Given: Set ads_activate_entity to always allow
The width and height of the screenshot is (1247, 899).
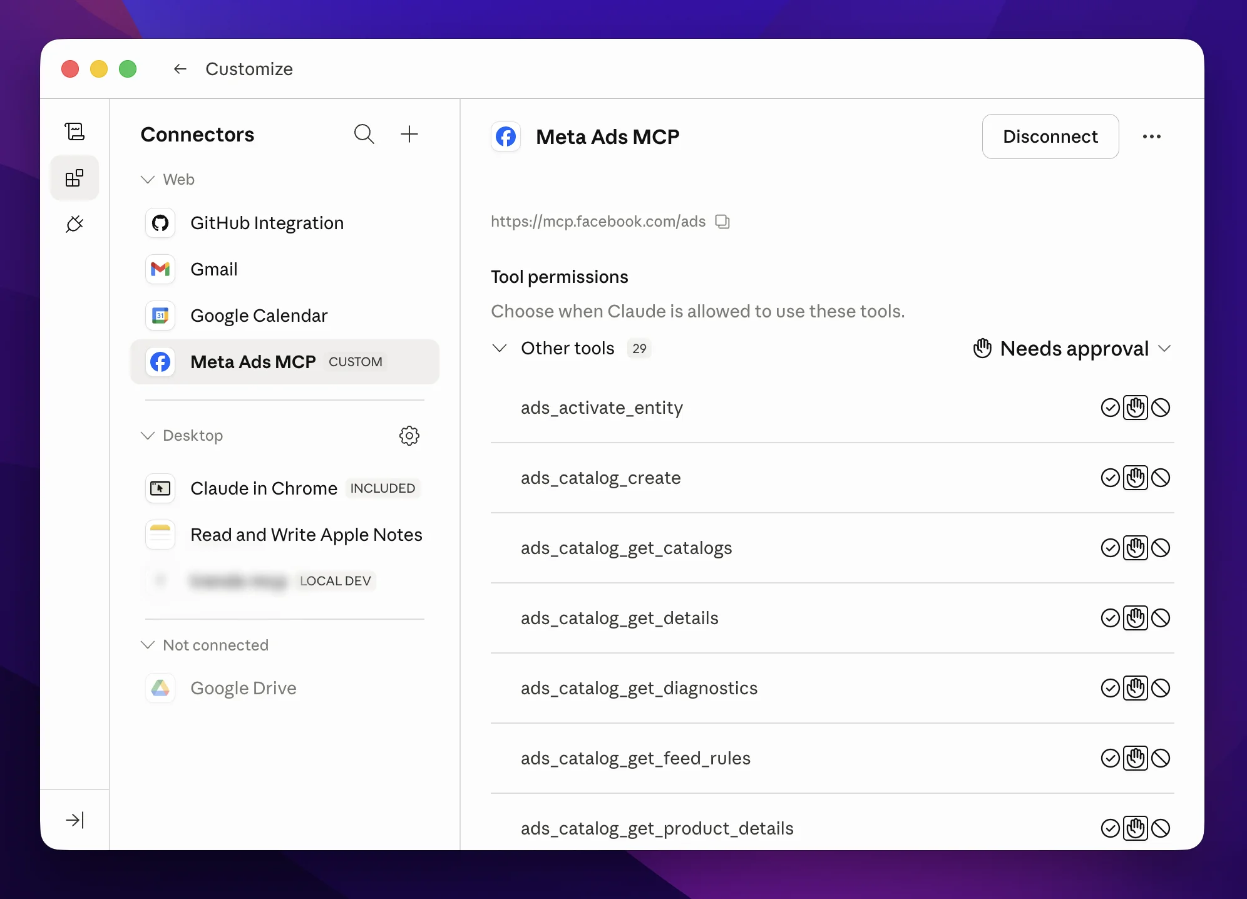Looking at the screenshot, I should coord(1111,408).
